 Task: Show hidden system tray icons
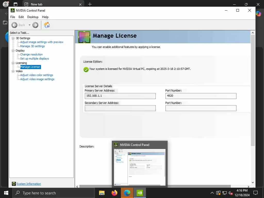pyautogui.click(x=212, y=193)
